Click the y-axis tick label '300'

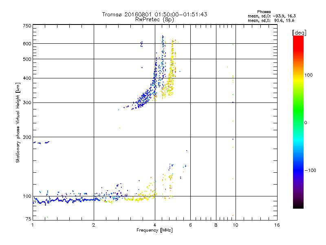27,103
